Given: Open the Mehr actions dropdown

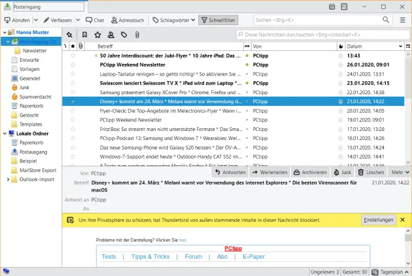Looking at the screenshot, I should (x=400, y=172).
